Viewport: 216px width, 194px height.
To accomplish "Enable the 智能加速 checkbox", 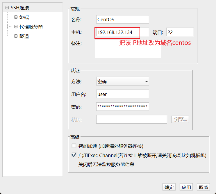I will [74, 146].
